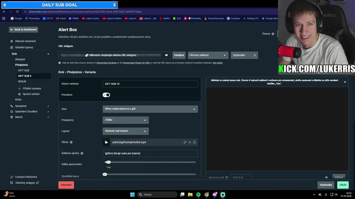Reveal the widget URL with the eye icon
Screen dimensions: 355x199
pyautogui.click(x=166, y=55)
